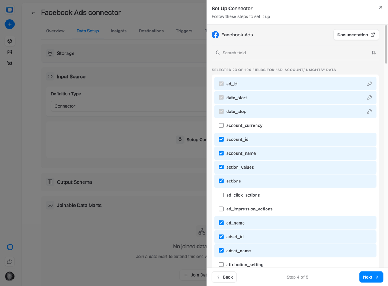Open the Triggers tab
Viewport: 388px width, 286px height.
(x=184, y=31)
